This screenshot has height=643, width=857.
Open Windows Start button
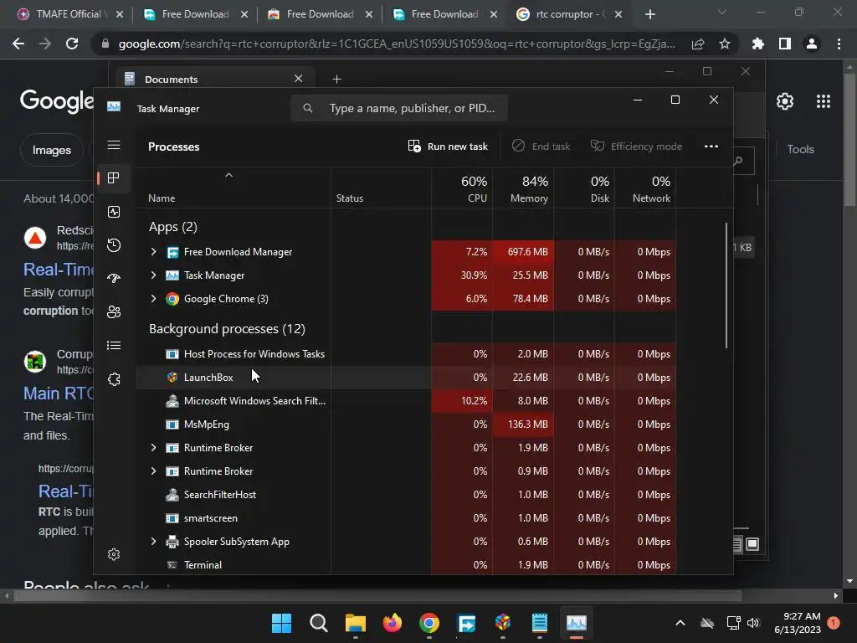281,623
